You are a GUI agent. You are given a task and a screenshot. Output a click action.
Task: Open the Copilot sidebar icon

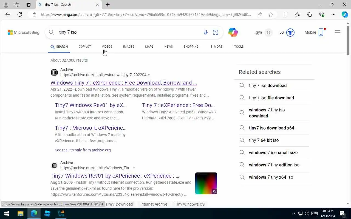pos(345,15)
